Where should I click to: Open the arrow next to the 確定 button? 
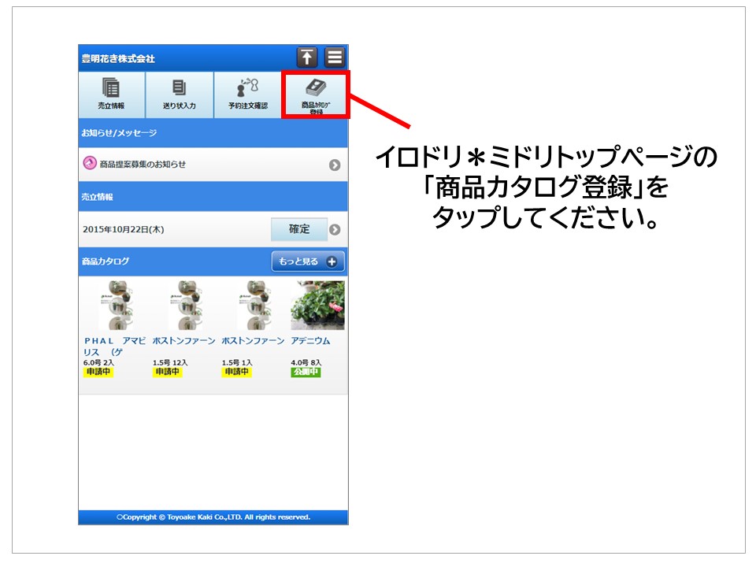(x=335, y=230)
